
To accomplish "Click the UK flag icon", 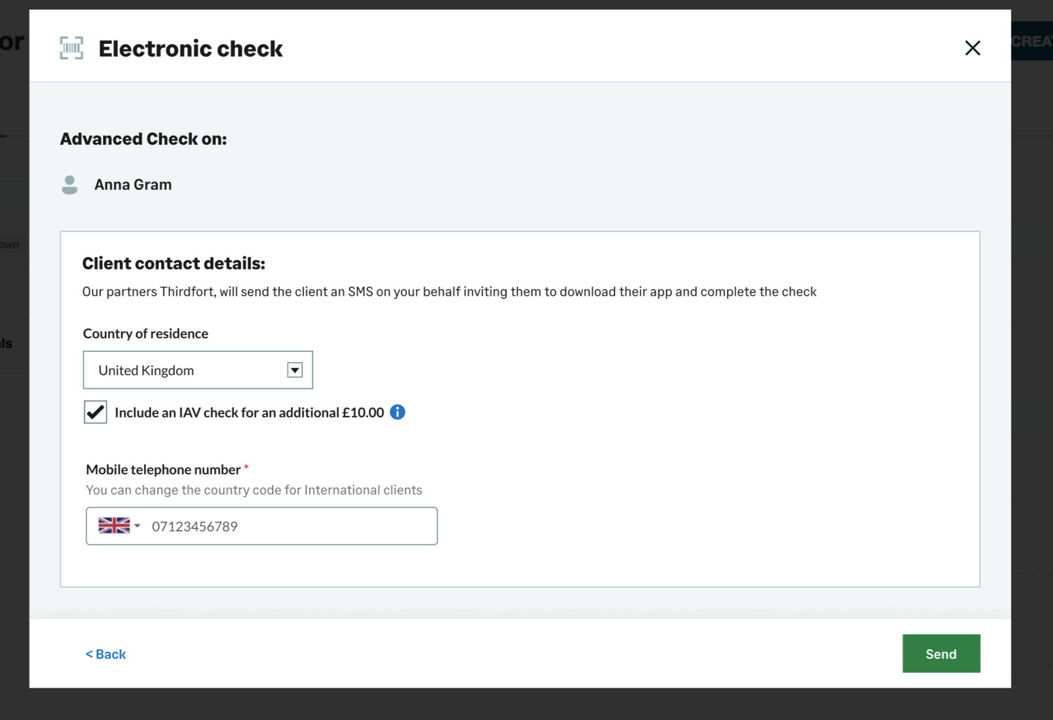I will [x=114, y=526].
